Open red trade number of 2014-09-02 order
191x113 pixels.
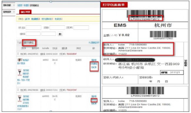click(x=71, y=54)
